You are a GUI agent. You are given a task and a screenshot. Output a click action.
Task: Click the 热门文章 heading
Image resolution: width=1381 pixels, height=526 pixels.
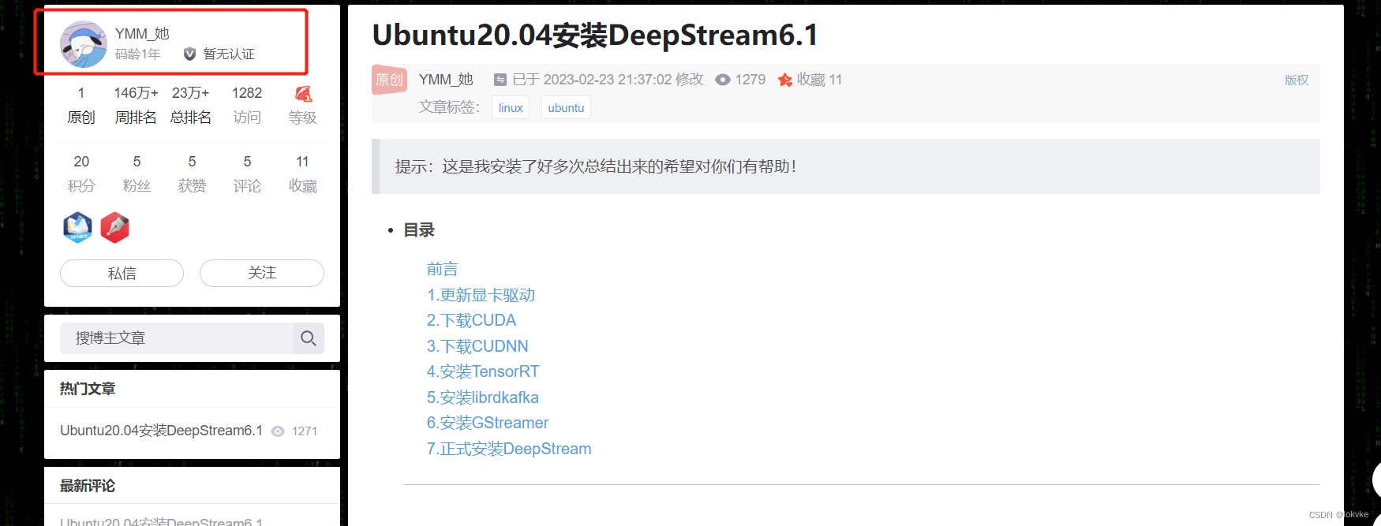(88, 389)
